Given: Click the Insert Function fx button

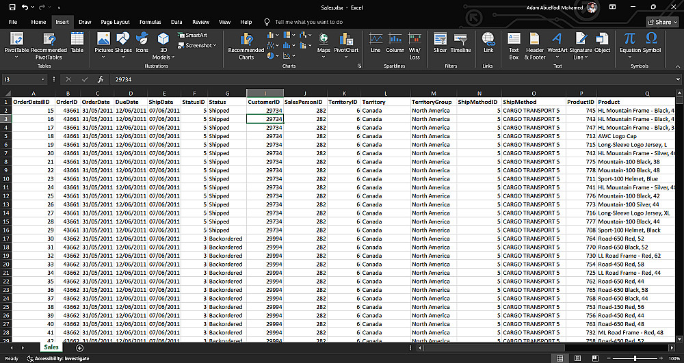Looking at the screenshot, I should pyautogui.click(x=101, y=79).
